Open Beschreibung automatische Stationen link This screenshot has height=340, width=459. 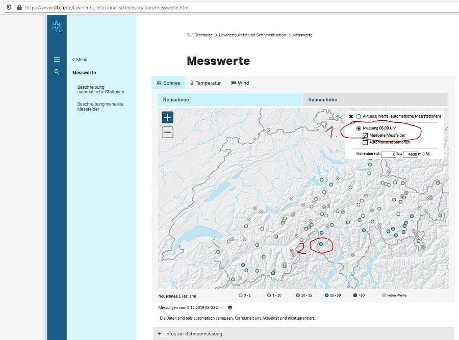pyautogui.click(x=100, y=89)
